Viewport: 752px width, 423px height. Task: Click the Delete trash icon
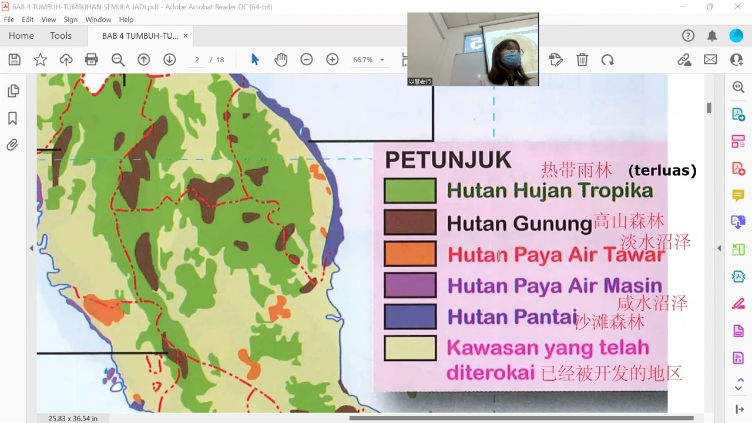click(x=582, y=59)
